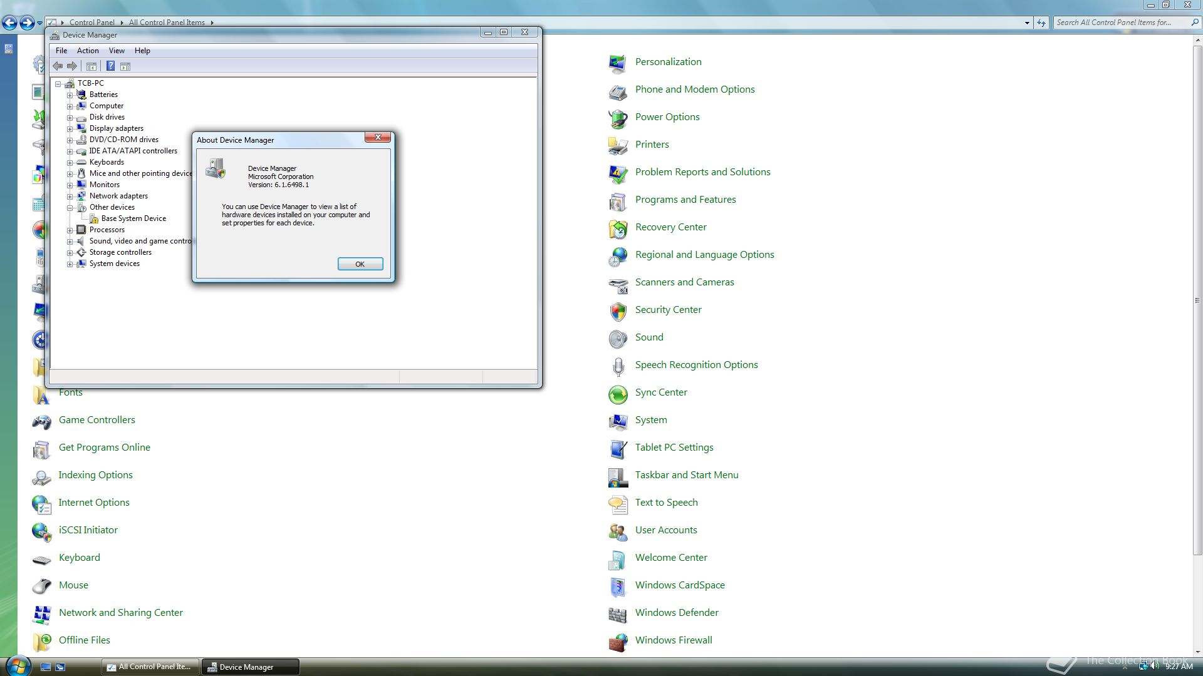Click the Windows Defender icon
The image size is (1203, 676).
coord(618,614)
